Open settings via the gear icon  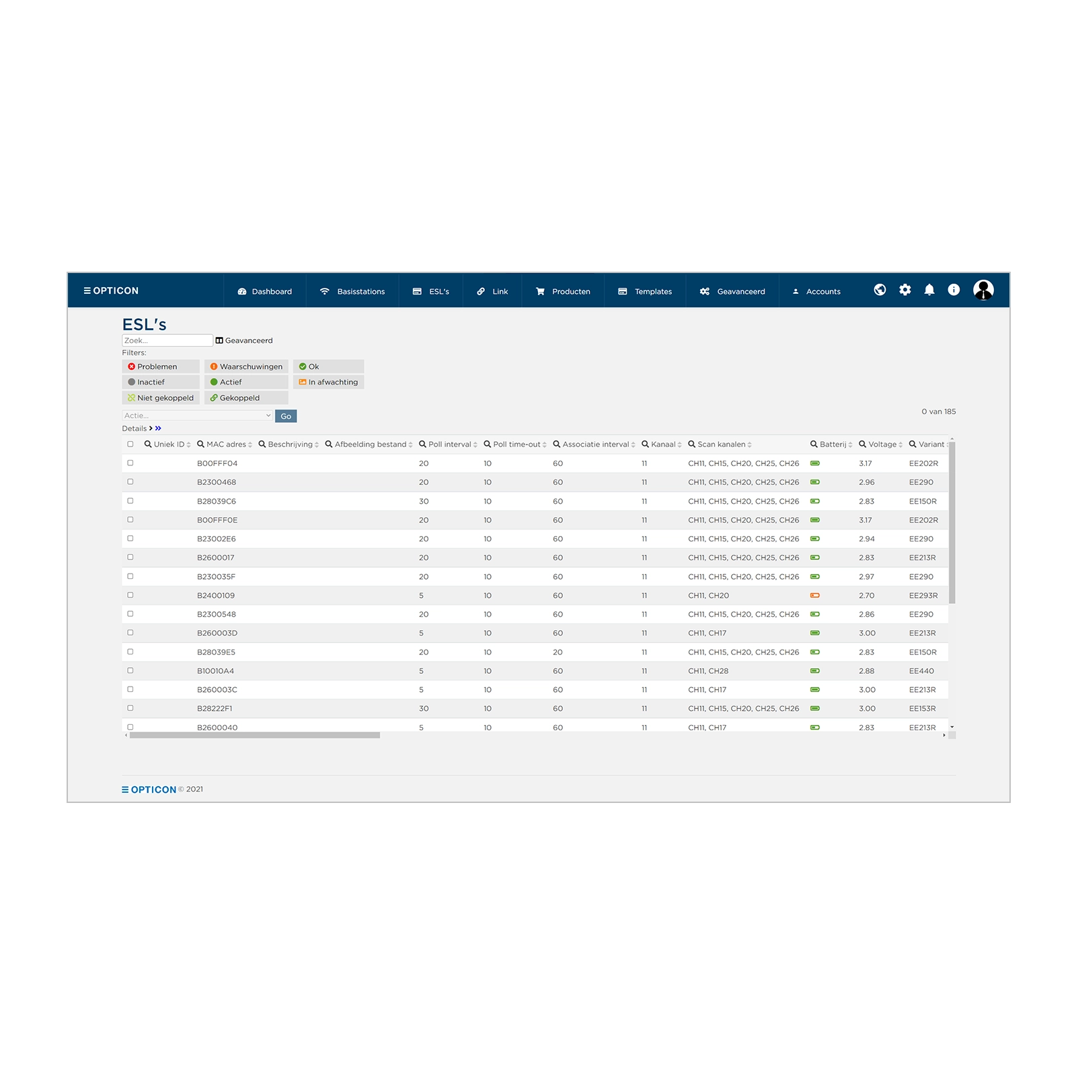905,290
